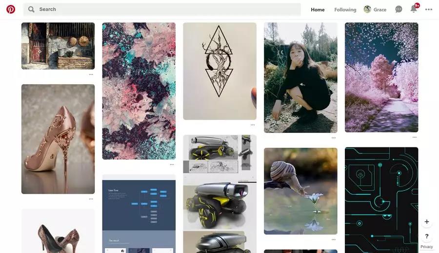Open the three-dot menu in the header

click(429, 10)
